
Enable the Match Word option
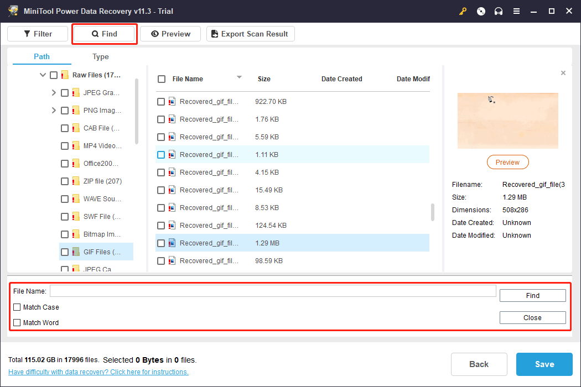coord(17,322)
